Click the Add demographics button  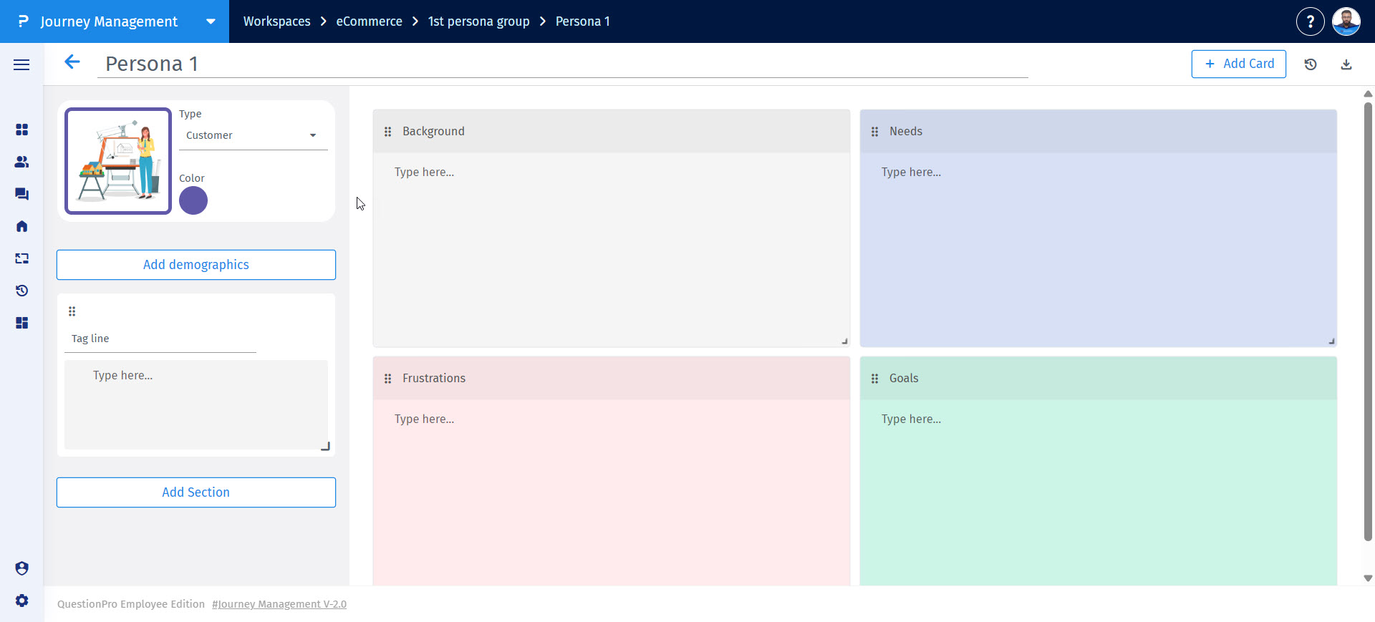point(196,265)
